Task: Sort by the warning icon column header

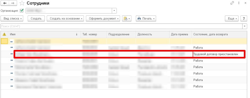Action: click(x=4, y=34)
